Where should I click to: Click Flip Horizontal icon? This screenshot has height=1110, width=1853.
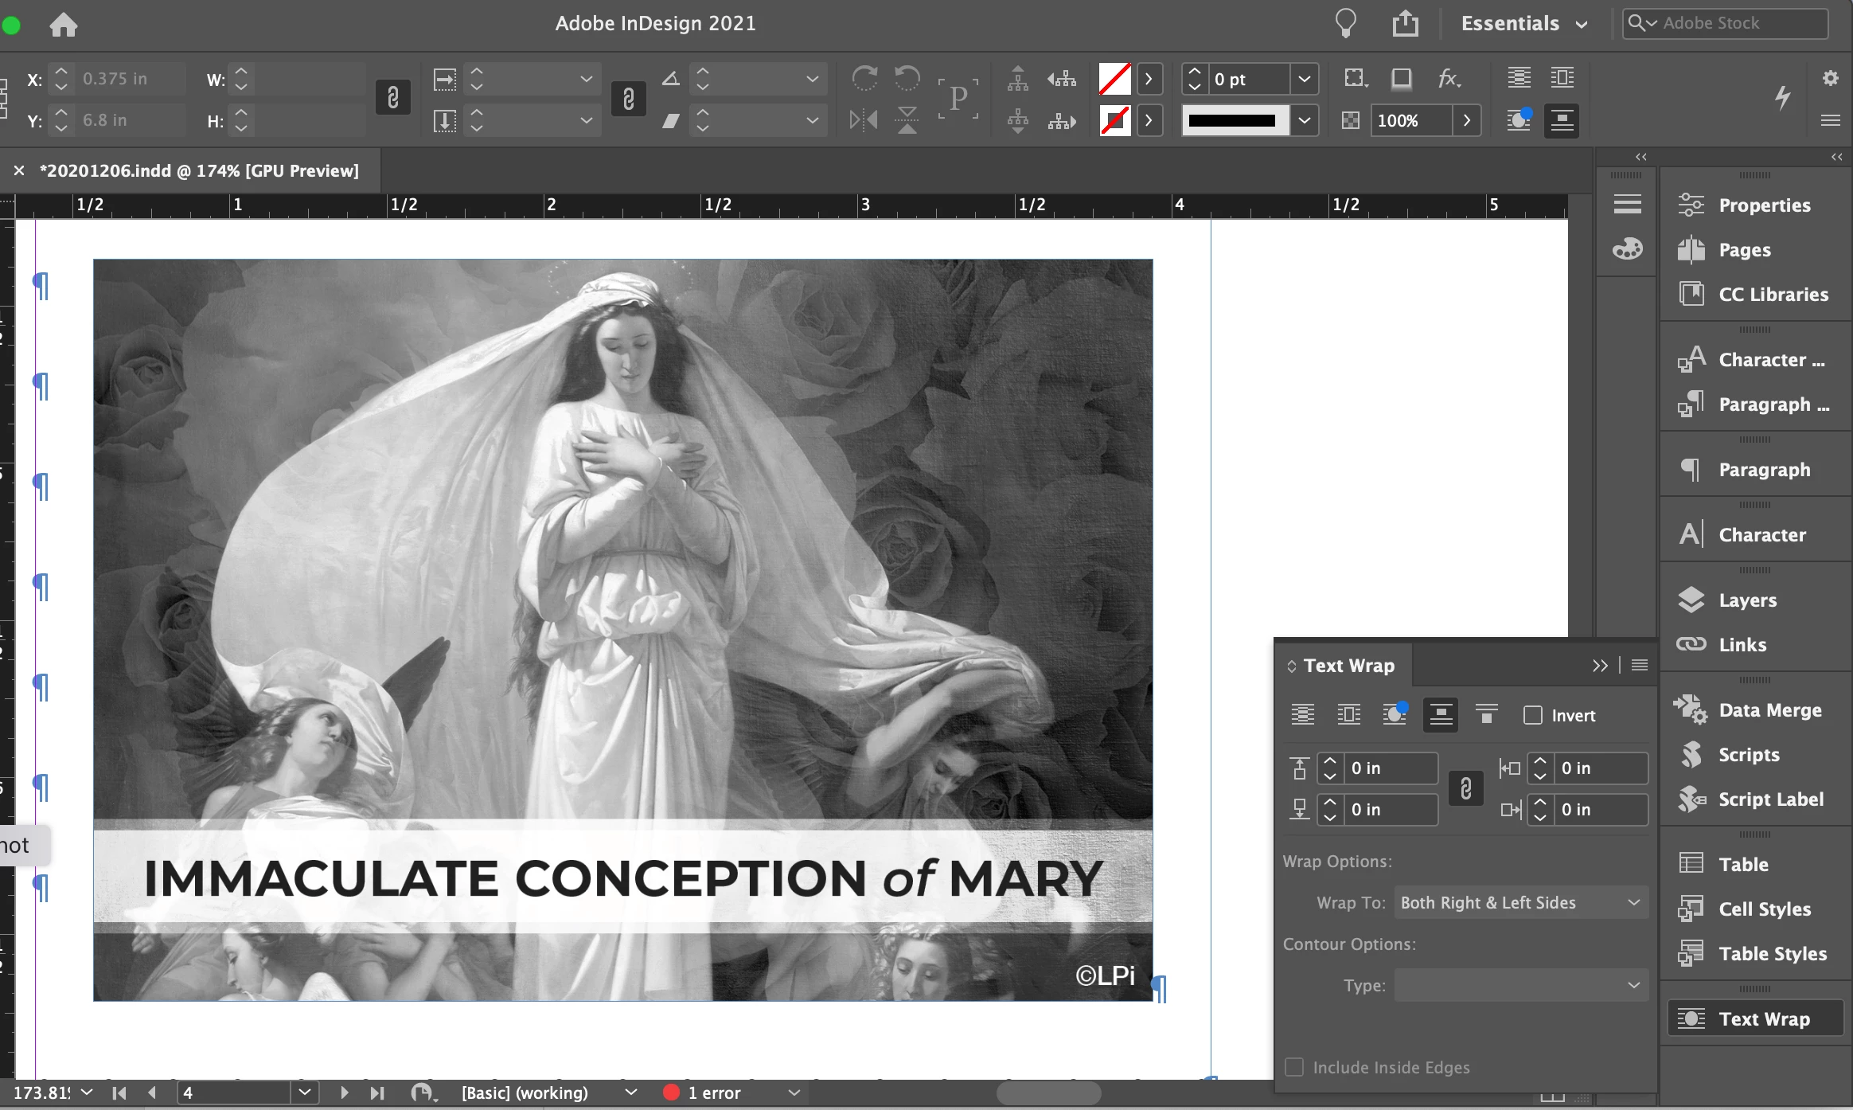coord(863,120)
